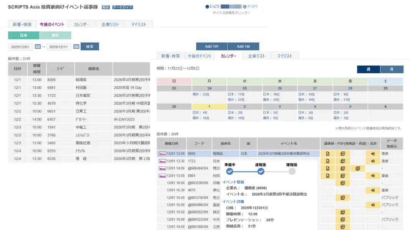This screenshot has height=230, width=410.
Task: Select the 日本電技 row in upcoming events
Action: (x=79, y=95)
